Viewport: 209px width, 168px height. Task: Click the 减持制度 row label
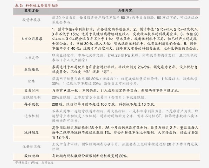point(32,132)
